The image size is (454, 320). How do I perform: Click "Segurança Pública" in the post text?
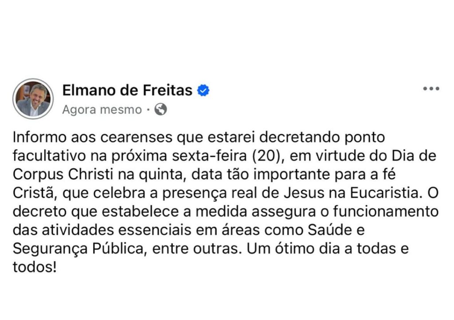pos(78,249)
